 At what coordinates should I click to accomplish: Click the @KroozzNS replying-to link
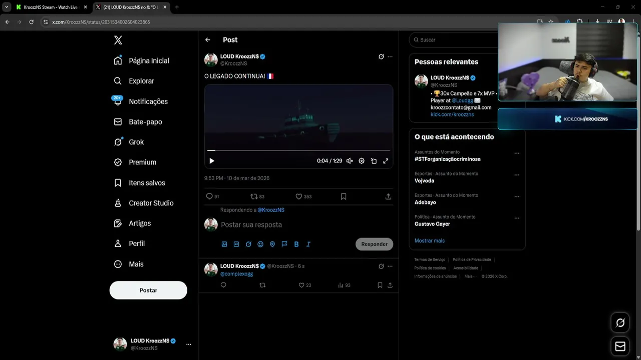(271, 210)
